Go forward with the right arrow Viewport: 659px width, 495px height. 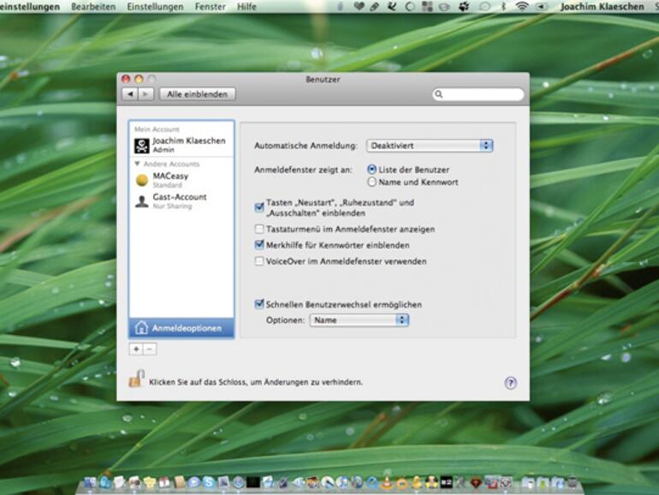pyautogui.click(x=145, y=94)
